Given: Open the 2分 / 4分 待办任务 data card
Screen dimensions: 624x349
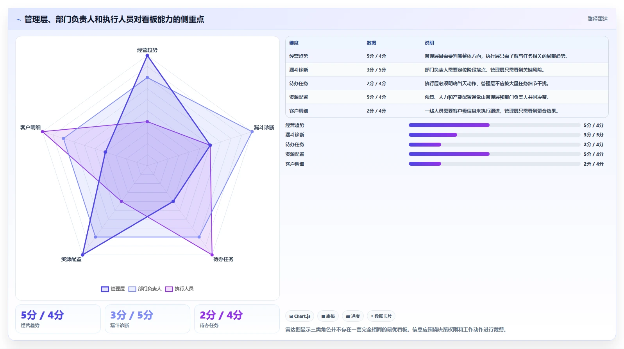Looking at the screenshot, I should click(237, 319).
